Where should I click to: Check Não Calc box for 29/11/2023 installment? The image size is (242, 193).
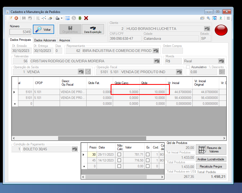click(x=119, y=155)
